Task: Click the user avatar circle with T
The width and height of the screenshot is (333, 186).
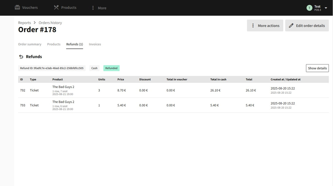Action: pyautogui.click(x=309, y=8)
